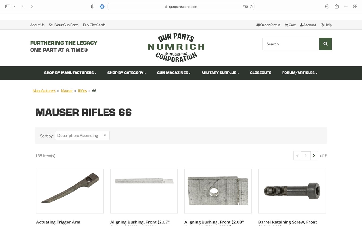This screenshot has height=226, width=362.
Task: Click into the Search text field
Action: [x=291, y=44]
